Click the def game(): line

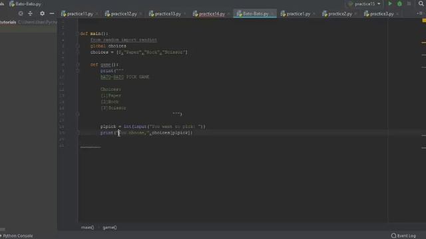pyautogui.click(x=105, y=64)
